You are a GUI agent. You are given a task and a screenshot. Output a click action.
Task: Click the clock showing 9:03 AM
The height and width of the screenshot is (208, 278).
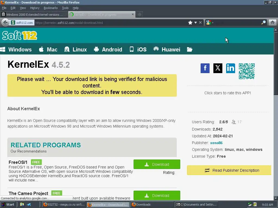[x=267, y=205]
